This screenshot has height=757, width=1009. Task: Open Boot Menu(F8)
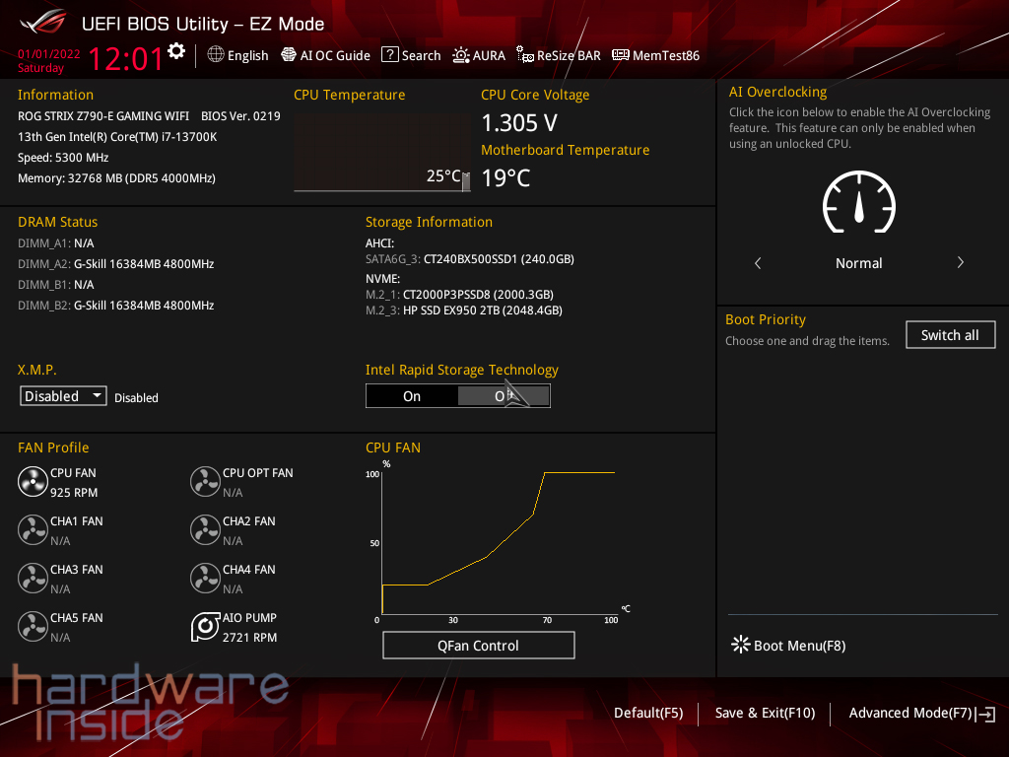coord(788,645)
